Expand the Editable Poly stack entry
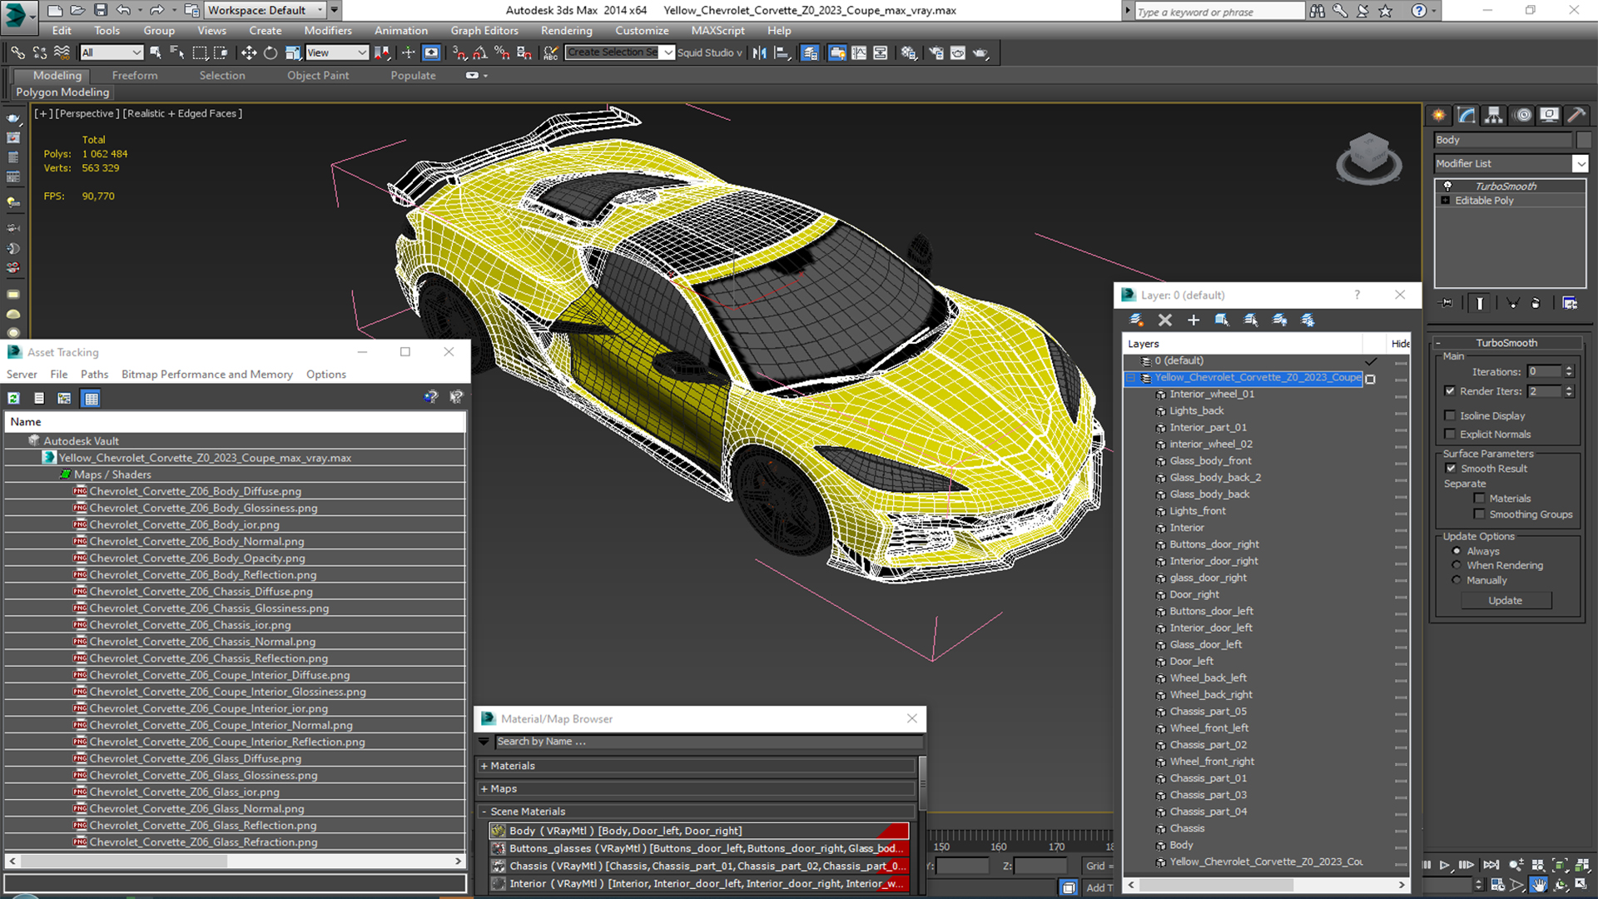The height and width of the screenshot is (899, 1598). click(1446, 201)
